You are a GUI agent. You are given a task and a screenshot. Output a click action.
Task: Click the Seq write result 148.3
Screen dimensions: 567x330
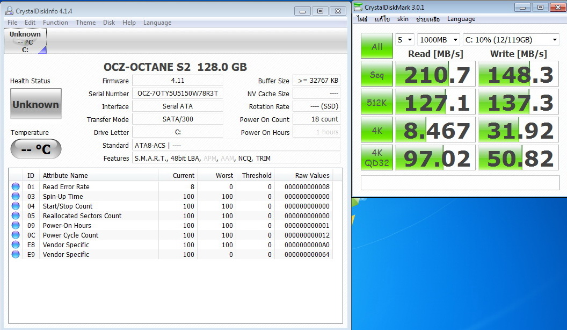(x=519, y=74)
